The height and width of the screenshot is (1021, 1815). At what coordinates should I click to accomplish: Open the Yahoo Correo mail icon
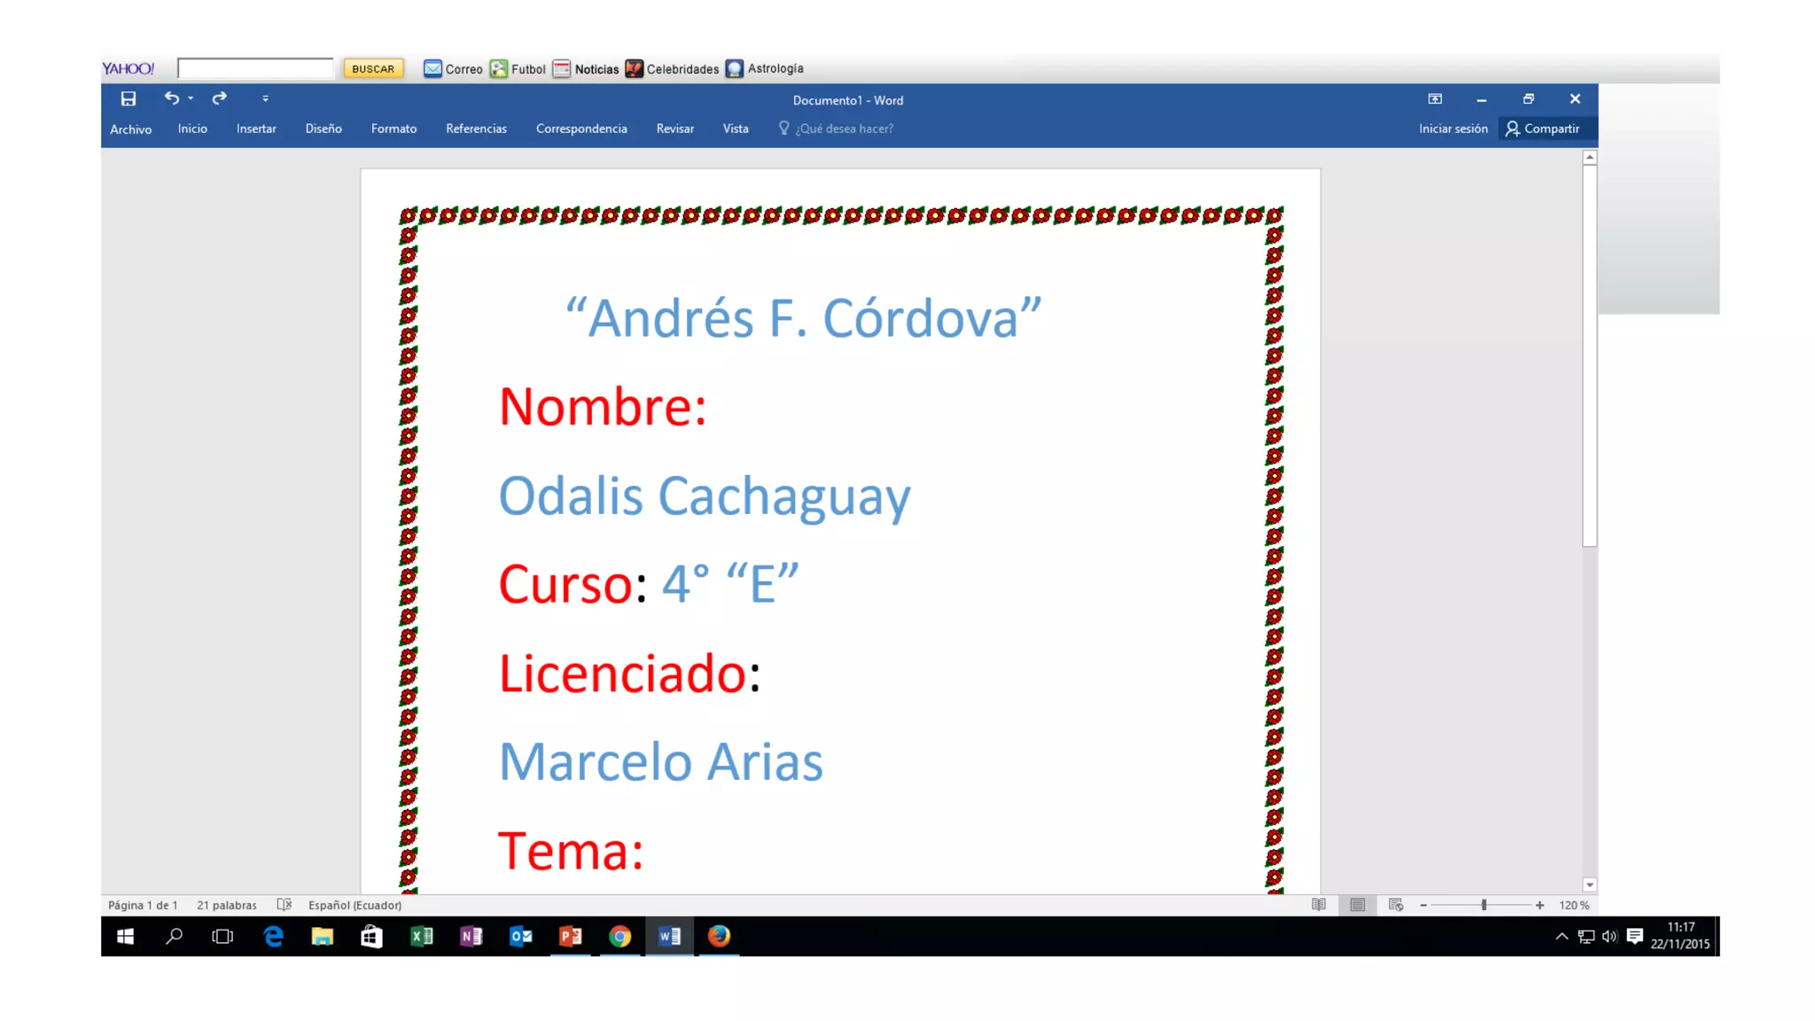[432, 68]
